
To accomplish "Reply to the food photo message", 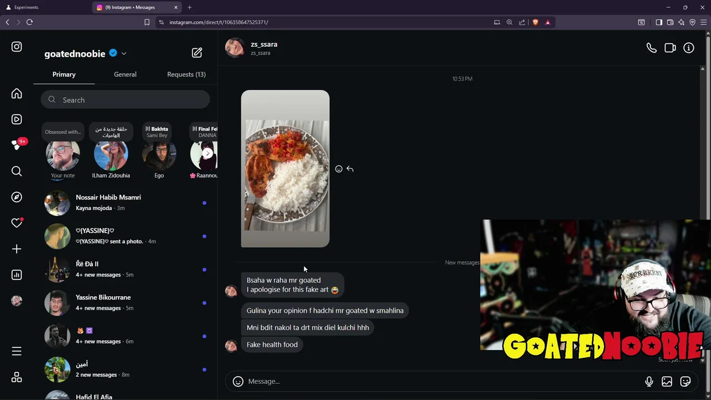I will tap(350, 169).
